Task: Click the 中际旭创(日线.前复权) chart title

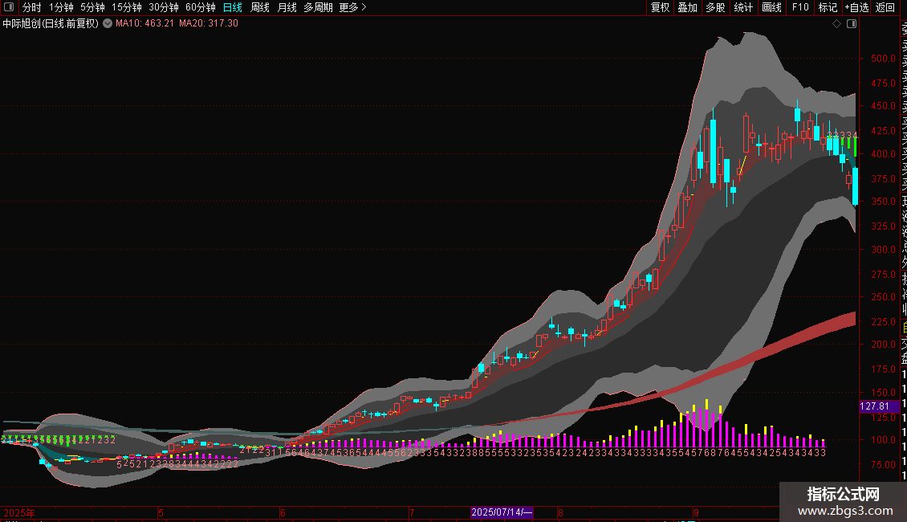Action: coord(51,24)
